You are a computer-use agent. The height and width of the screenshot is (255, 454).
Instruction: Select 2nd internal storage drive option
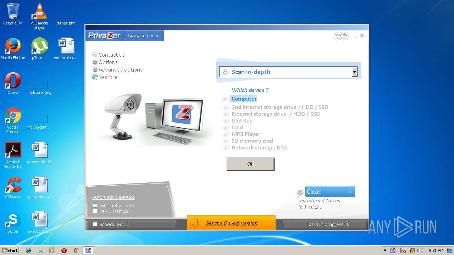tap(280, 107)
